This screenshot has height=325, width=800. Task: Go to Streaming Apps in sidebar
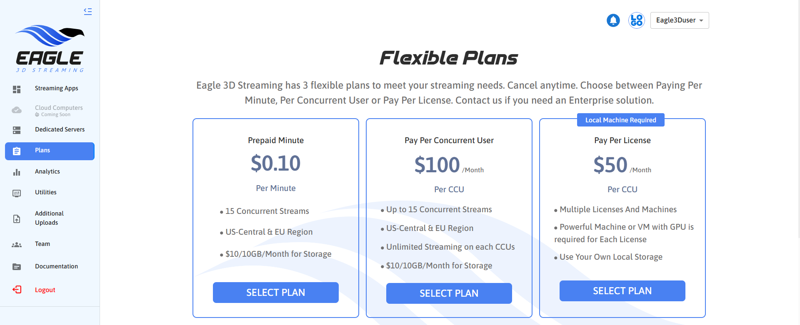[x=56, y=88]
